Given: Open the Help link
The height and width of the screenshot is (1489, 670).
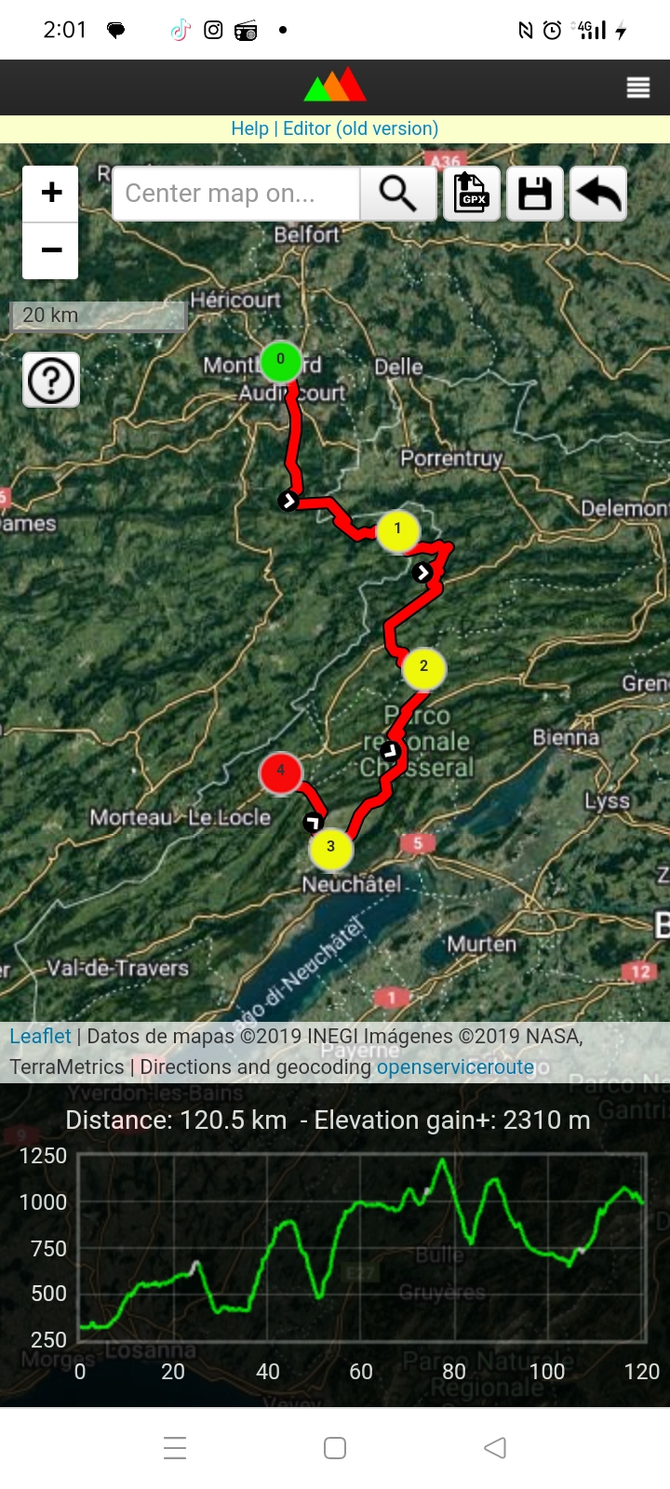Looking at the screenshot, I should pos(249,128).
